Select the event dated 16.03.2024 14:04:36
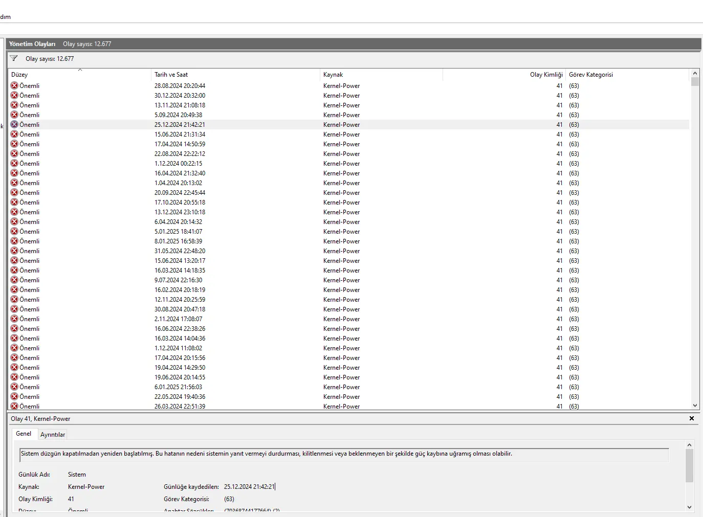703x517 pixels. click(348, 338)
